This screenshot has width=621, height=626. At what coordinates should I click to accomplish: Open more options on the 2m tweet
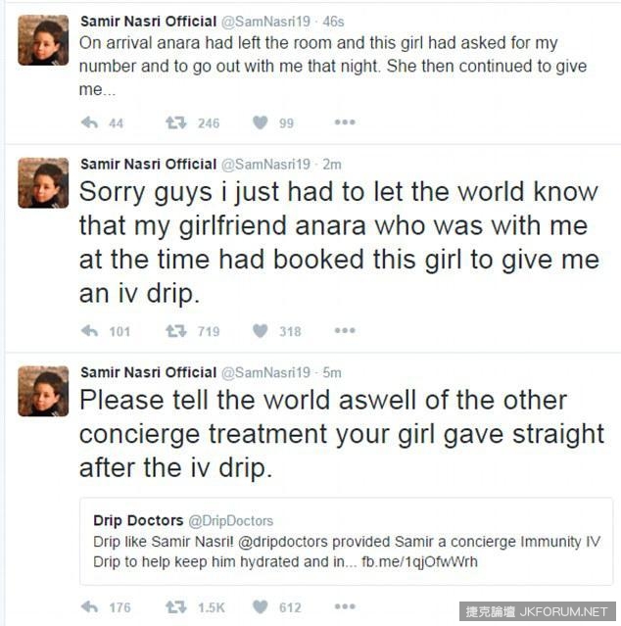(x=345, y=331)
